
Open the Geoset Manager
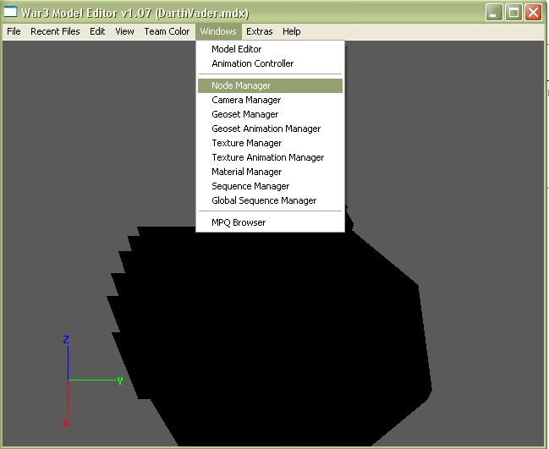[x=270, y=114]
